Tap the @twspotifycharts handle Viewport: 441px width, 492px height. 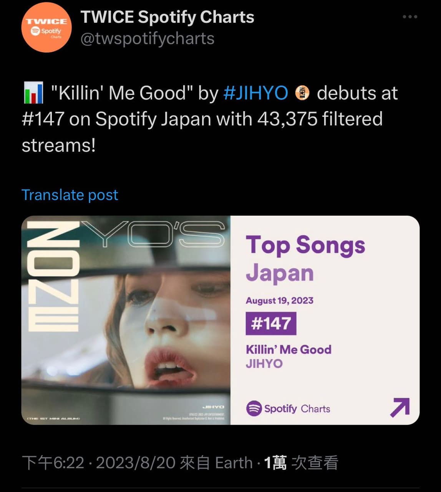(147, 38)
